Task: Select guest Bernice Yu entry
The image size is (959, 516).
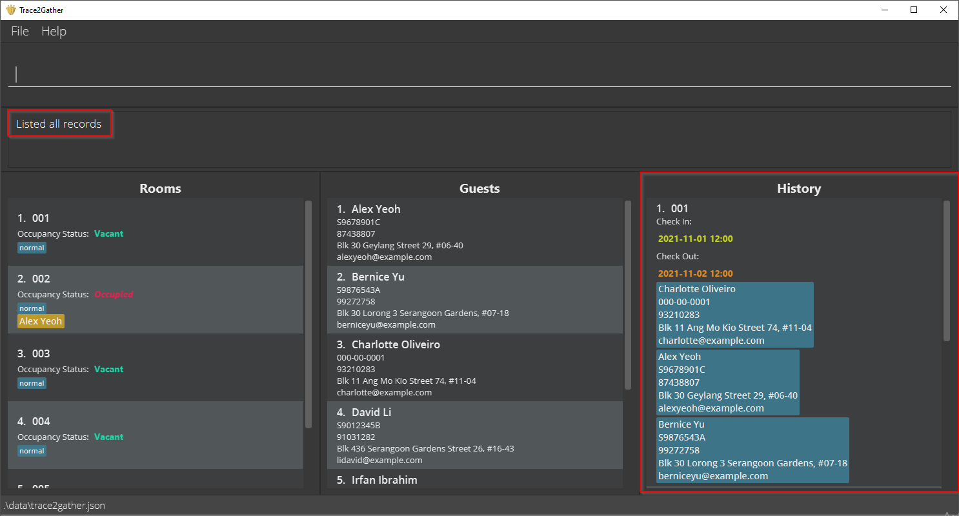Action: coord(475,300)
